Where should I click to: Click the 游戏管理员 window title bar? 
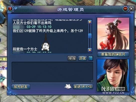(70, 9)
